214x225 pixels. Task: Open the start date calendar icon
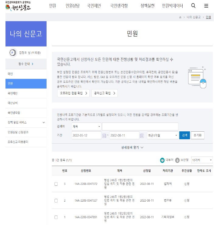coord(104,136)
